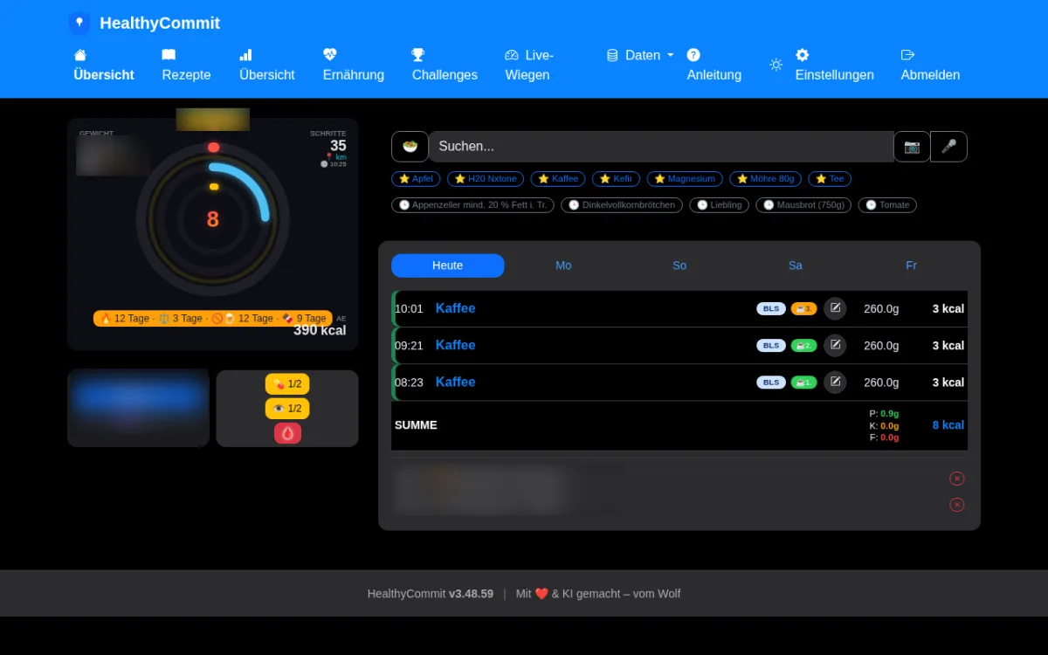Screen dimensions: 1048x655
Task: Click the P: 0.9g protein value
Action: 884,413
